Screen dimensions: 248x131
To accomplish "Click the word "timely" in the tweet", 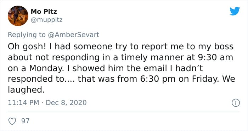I will pos(134,58).
